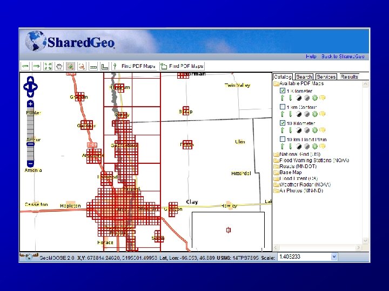Image resolution: width=389 pixels, height=291 pixels.
Task: Select the zoom out magnifier tool
Action: tap(82, 66)
